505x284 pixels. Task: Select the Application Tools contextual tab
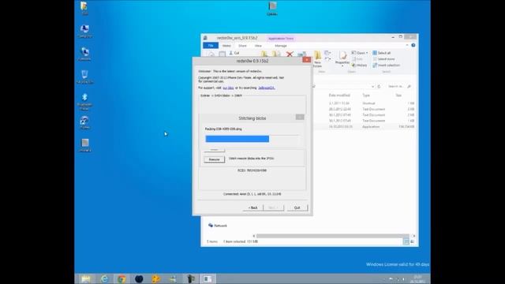pyautogui.click(x=281, y=39)
